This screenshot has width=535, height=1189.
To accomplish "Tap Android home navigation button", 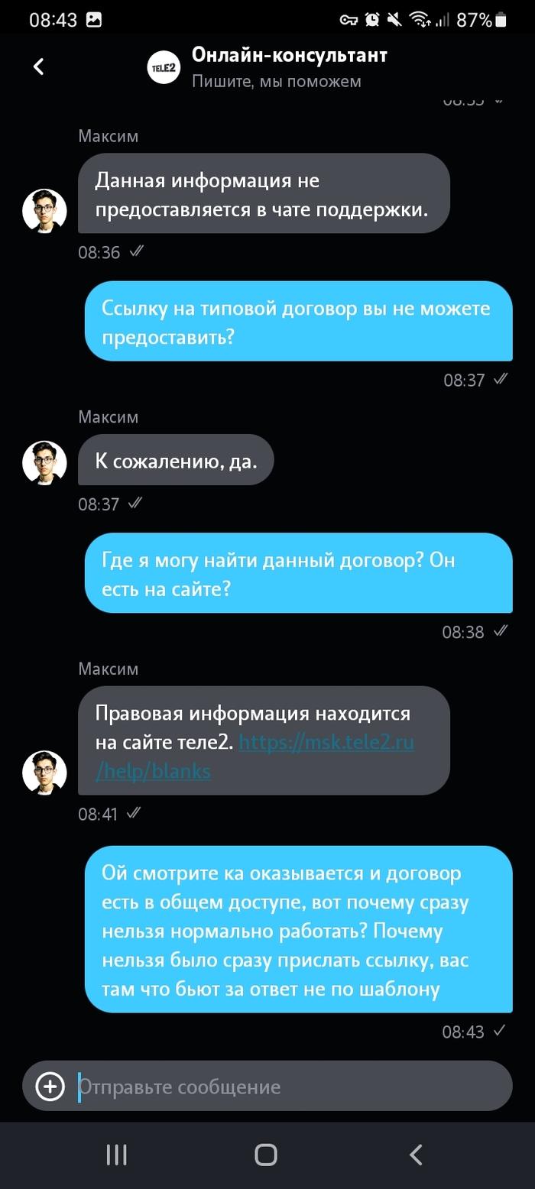I will coord(266,1155).
